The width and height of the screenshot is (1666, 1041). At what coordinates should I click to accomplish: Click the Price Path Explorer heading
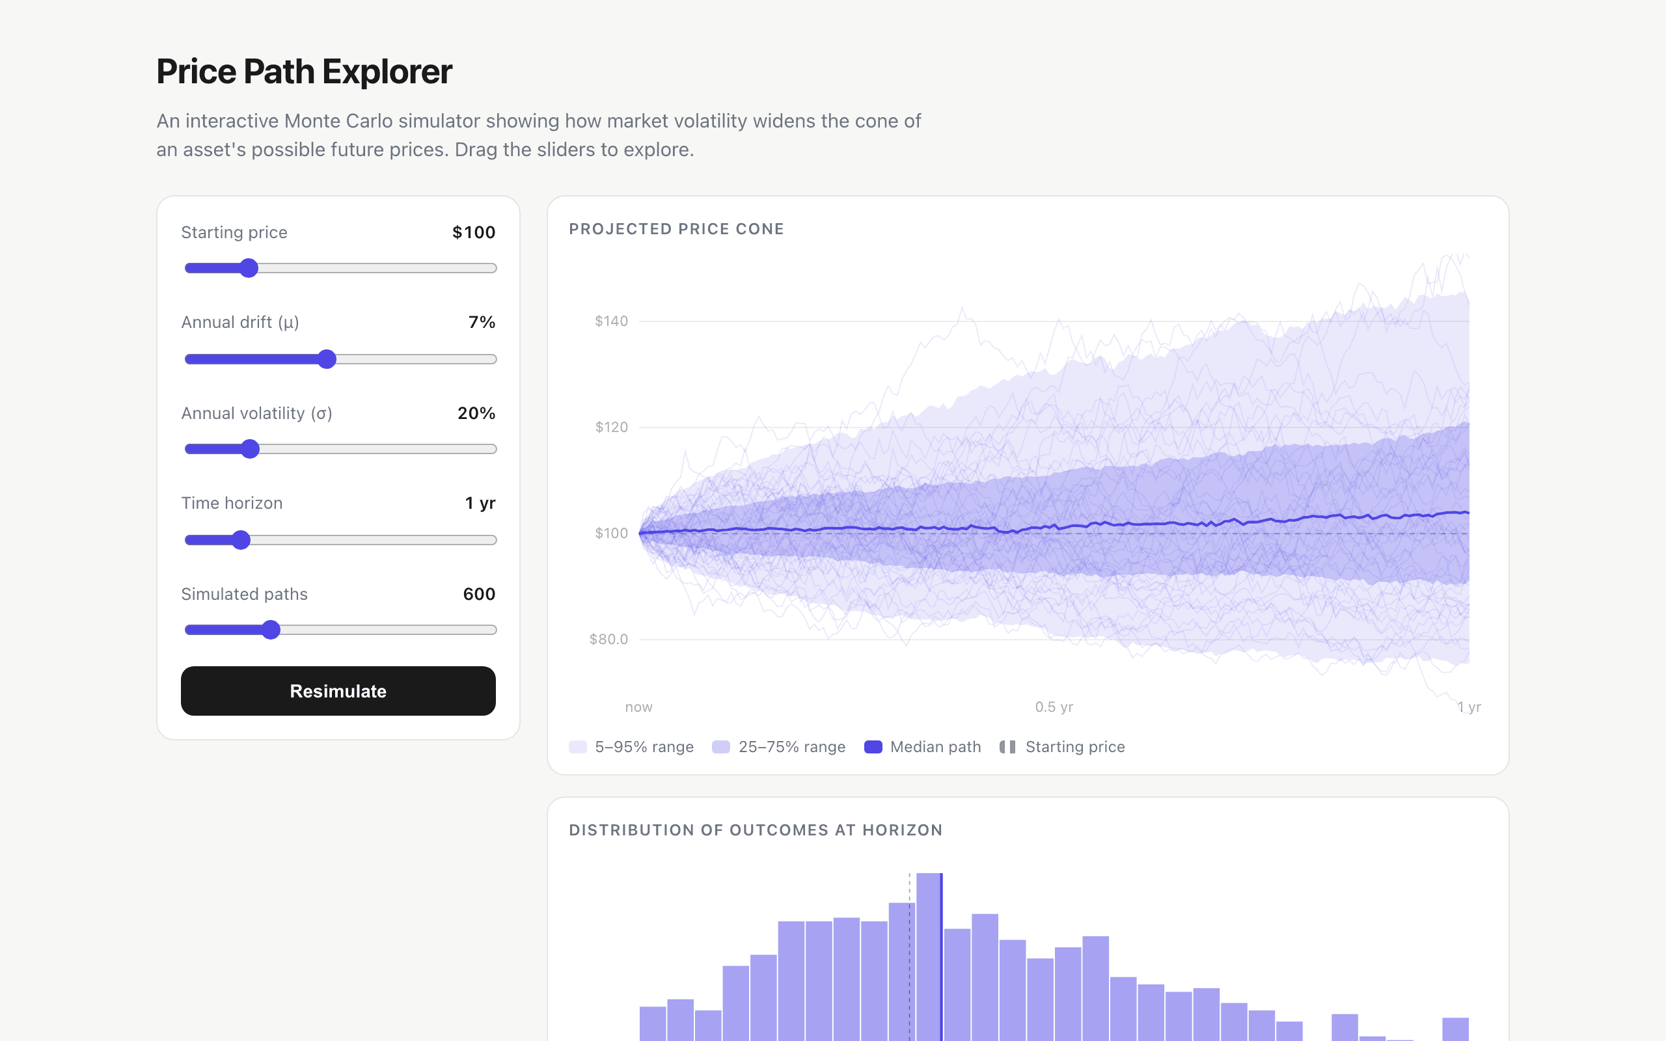305,72
